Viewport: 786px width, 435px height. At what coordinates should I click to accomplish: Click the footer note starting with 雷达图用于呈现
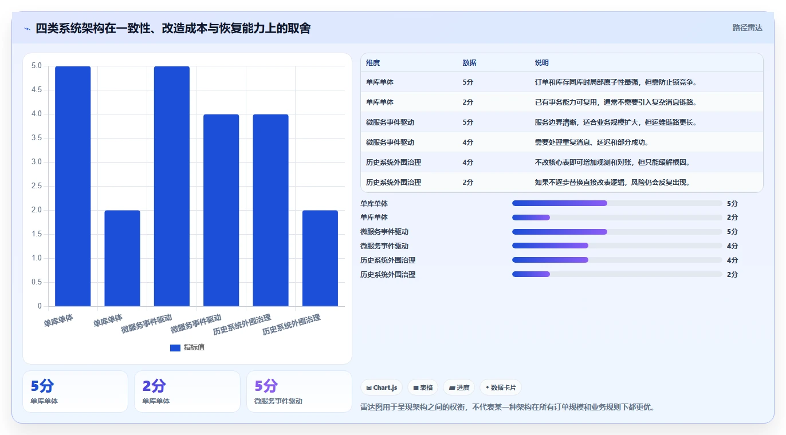(508, 408)
